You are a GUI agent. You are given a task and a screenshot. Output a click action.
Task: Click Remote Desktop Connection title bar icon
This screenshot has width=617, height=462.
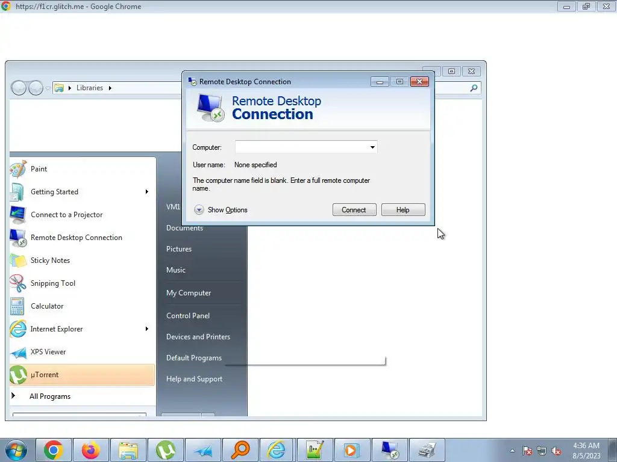pos(192,81)
